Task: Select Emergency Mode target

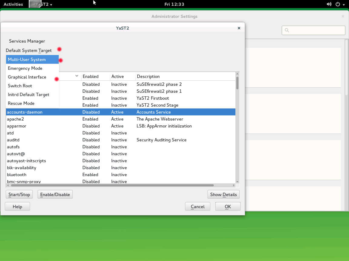Action: 32,68
